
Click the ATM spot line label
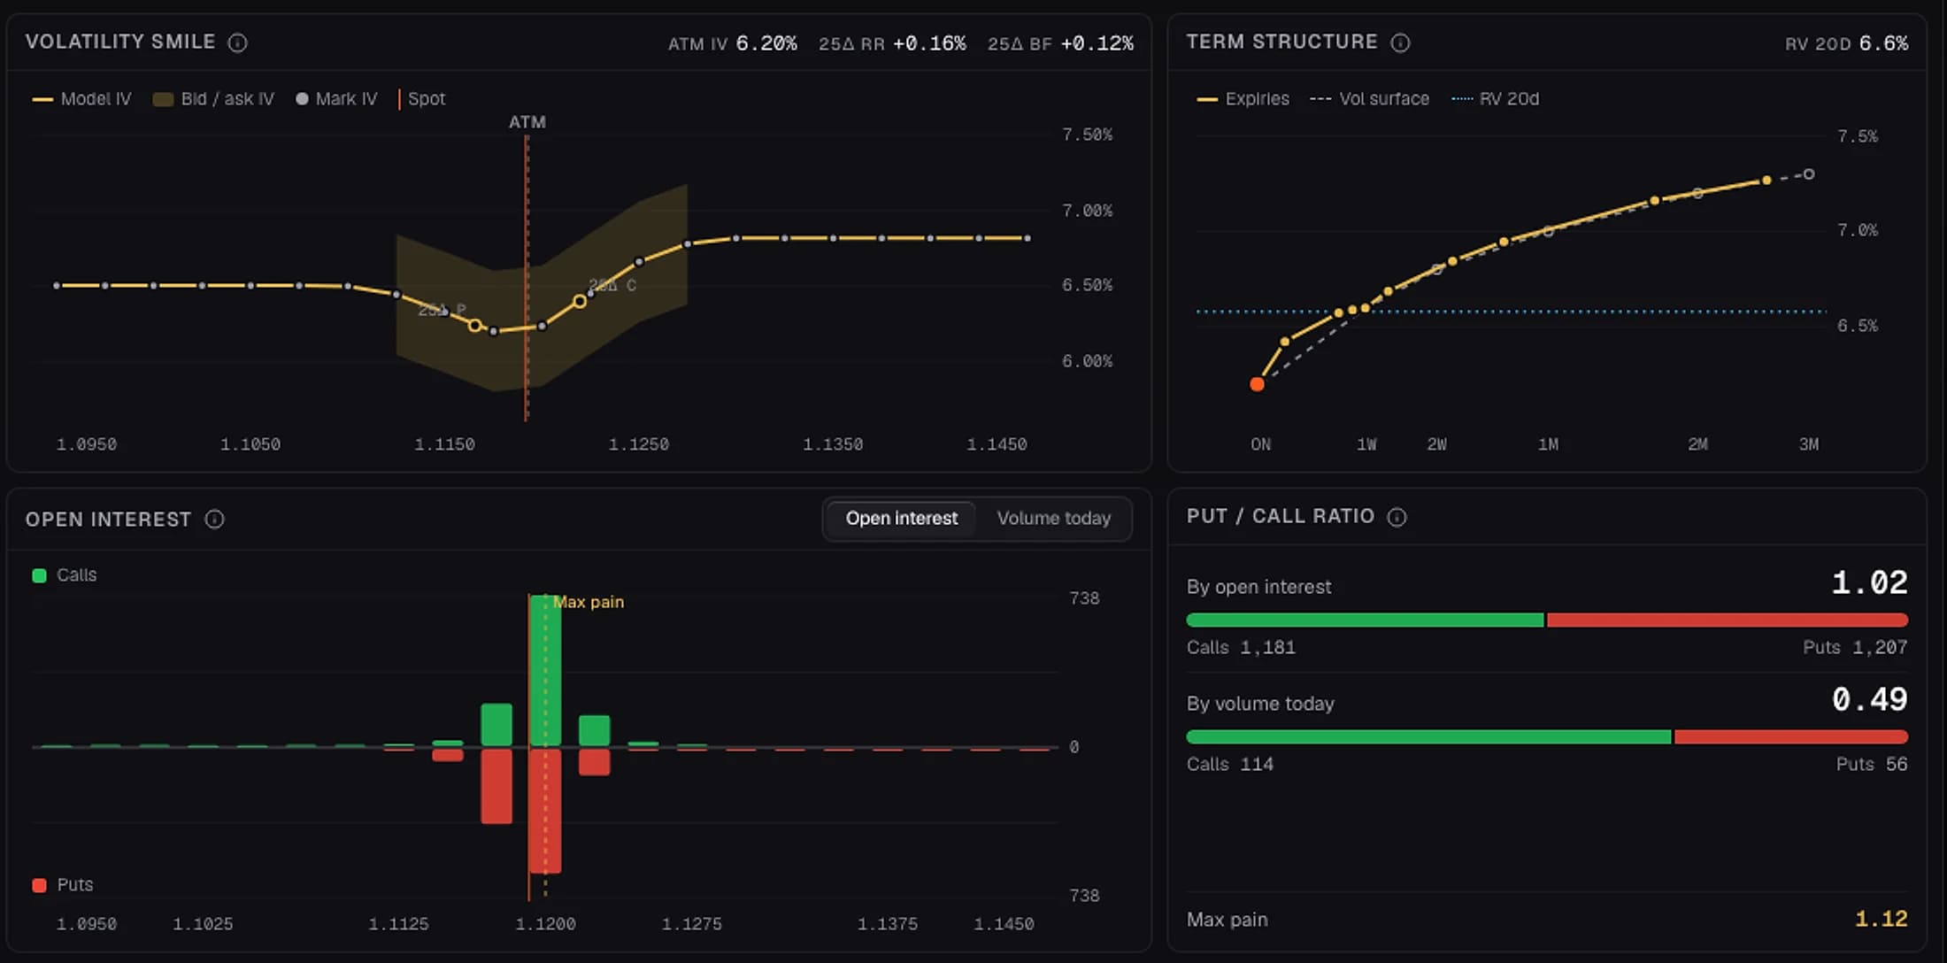click(x=527, y=122)
